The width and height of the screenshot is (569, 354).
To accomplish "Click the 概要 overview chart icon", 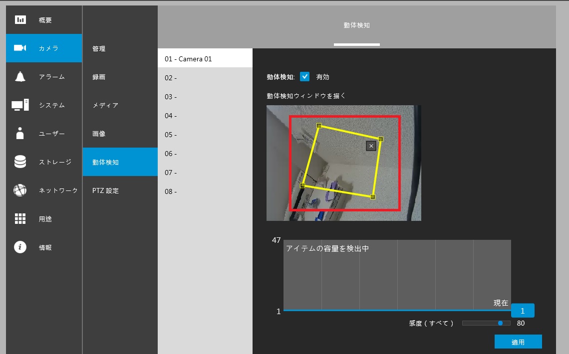I will [20, 19].
